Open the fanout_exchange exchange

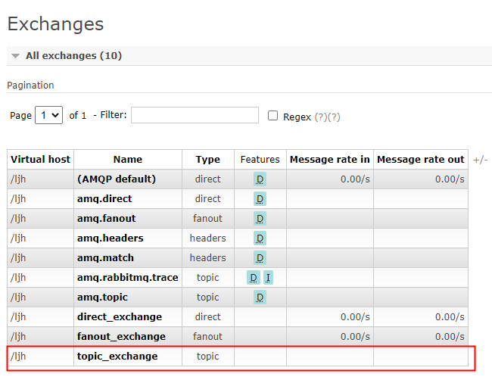(121, 337)
